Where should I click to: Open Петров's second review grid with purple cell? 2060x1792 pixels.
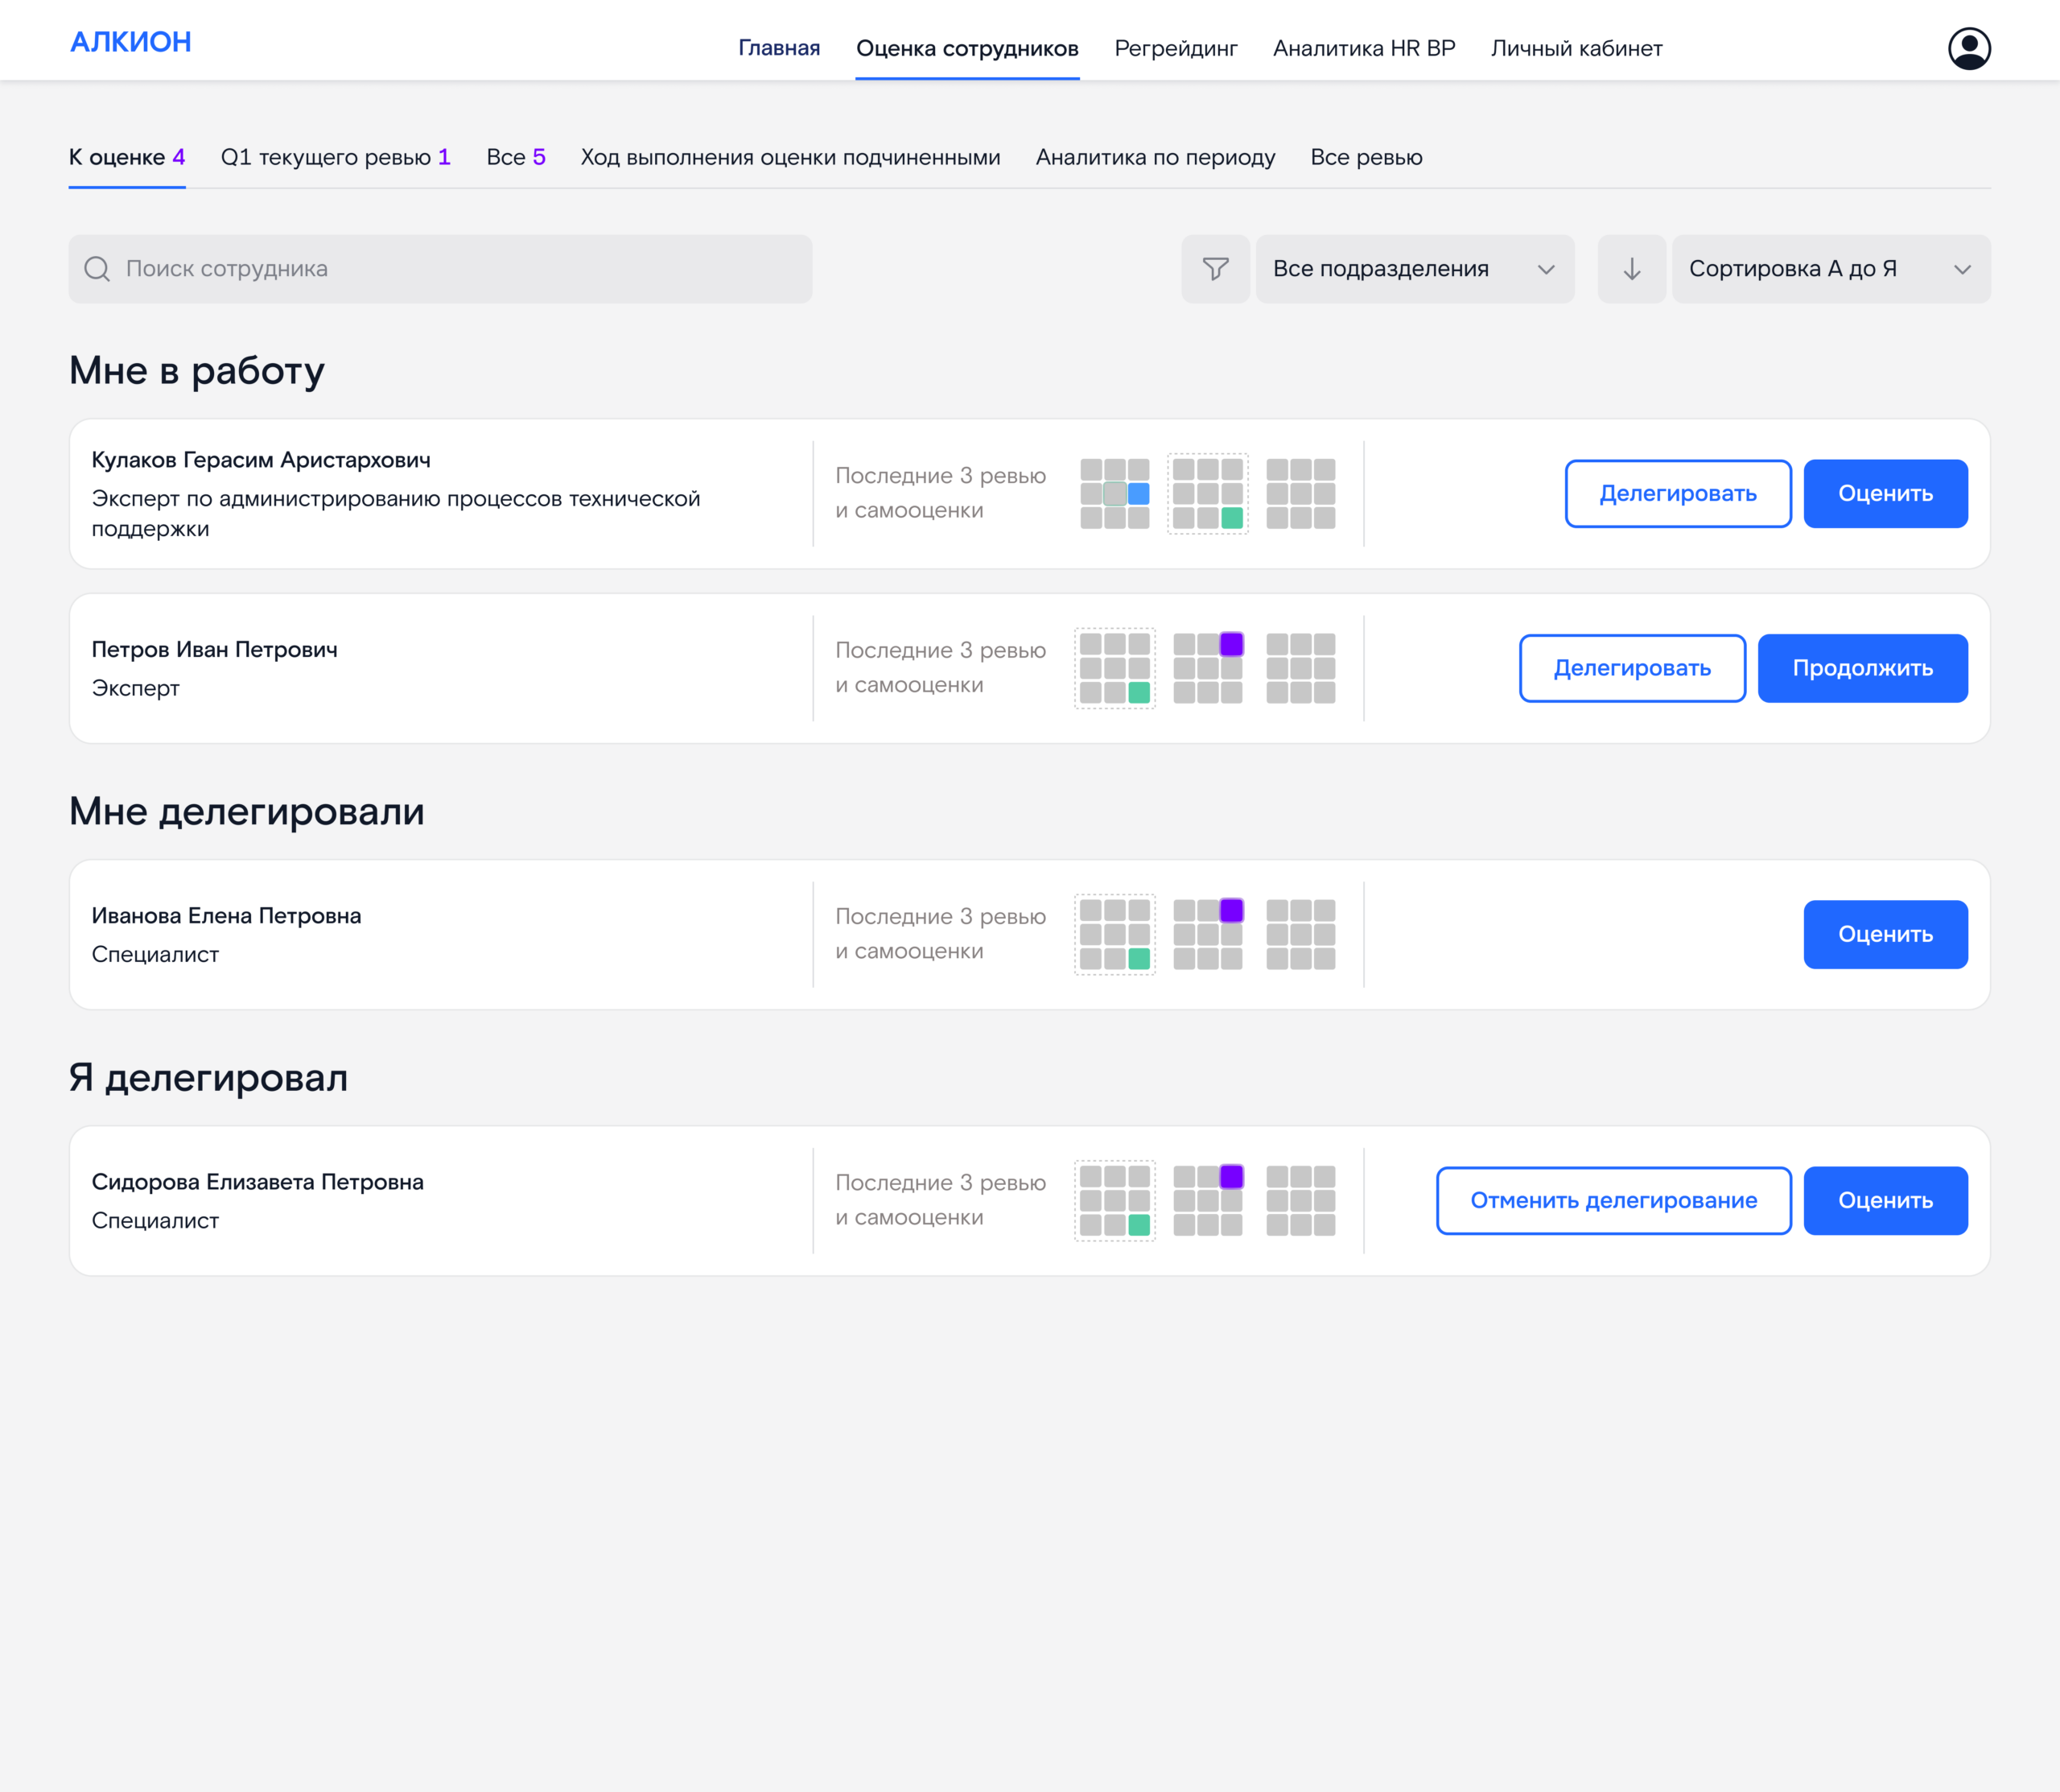tap(1207, 668)
